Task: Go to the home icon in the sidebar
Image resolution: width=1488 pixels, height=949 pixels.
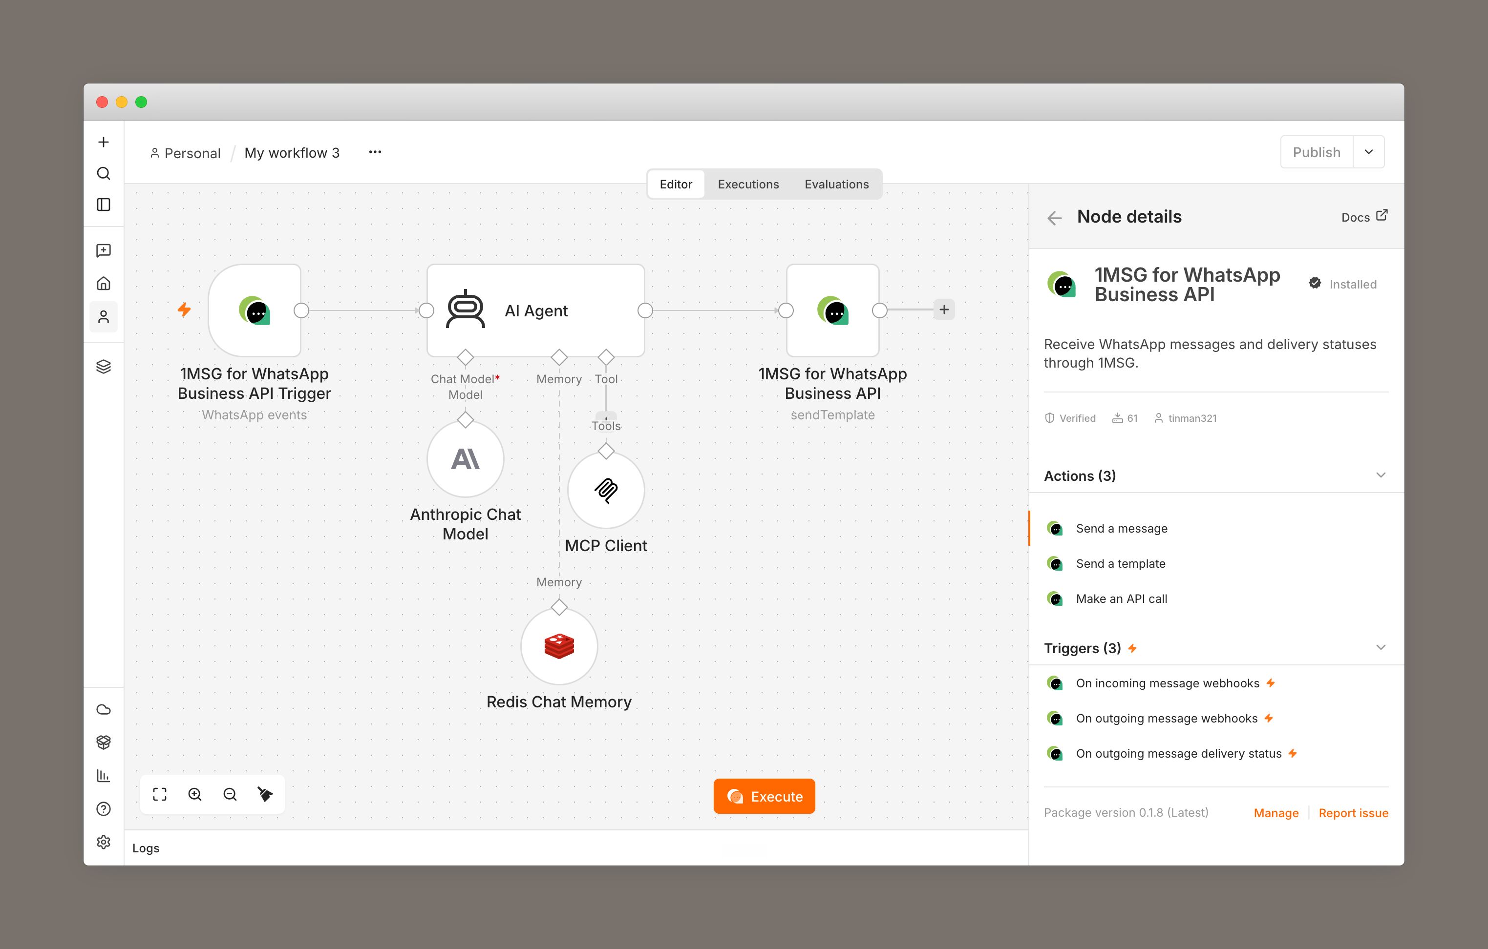Action: pyautogui.click(x=103, y=284)
